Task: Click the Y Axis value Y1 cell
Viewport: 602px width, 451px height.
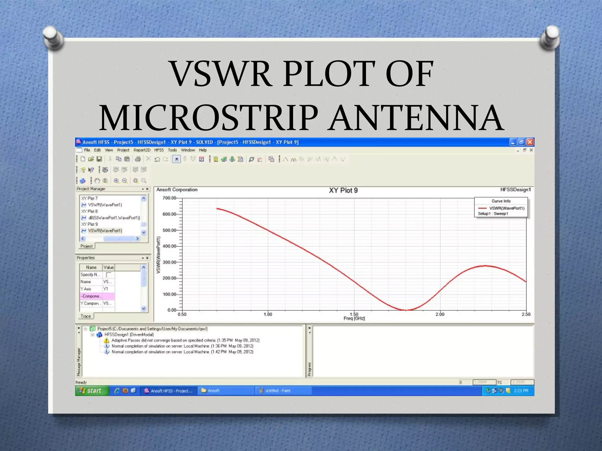Action: tap(108, 289)
